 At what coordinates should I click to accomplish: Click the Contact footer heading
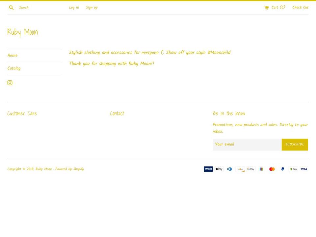point(117,114)
